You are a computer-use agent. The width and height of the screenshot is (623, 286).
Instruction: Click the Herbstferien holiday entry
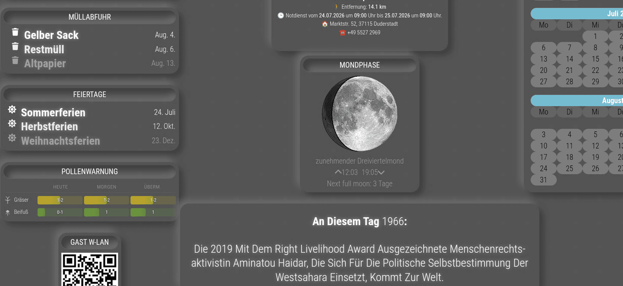(x=50, y=127)
